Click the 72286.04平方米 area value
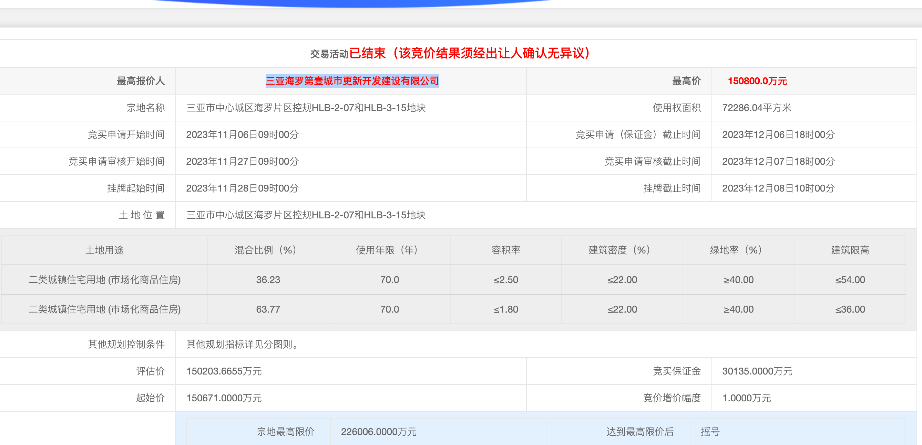 coord(756,108)
